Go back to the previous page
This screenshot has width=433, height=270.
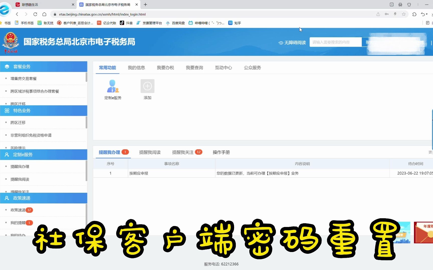click(x=17, y=14)
